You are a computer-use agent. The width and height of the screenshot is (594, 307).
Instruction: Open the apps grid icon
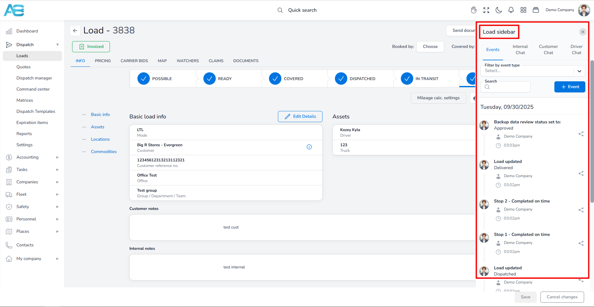[523, 10]
